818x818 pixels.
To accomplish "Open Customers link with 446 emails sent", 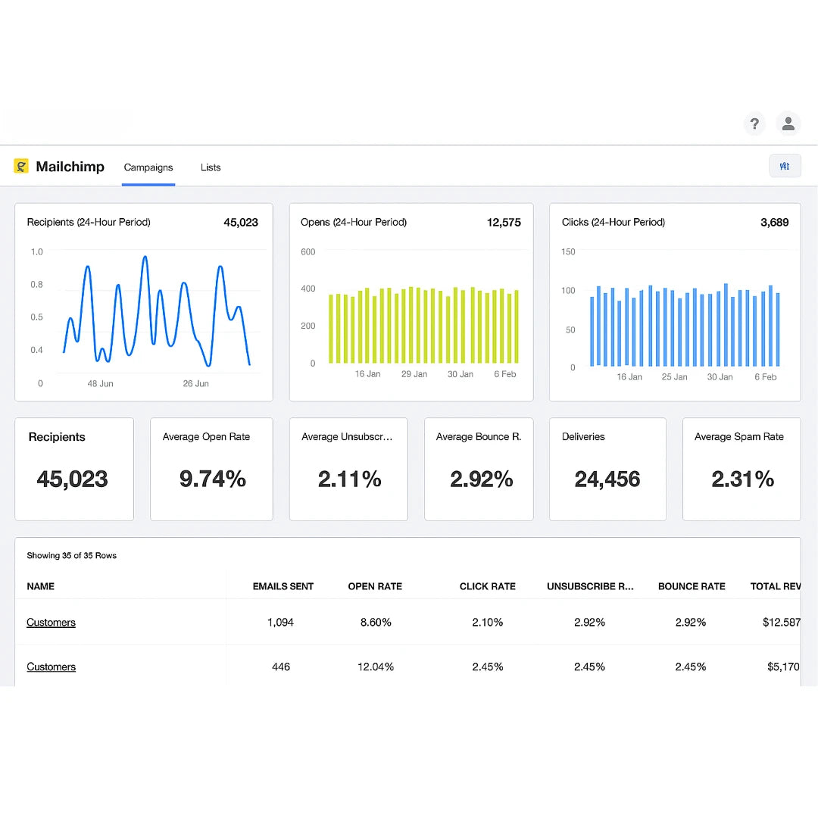I will coord(51,667).
